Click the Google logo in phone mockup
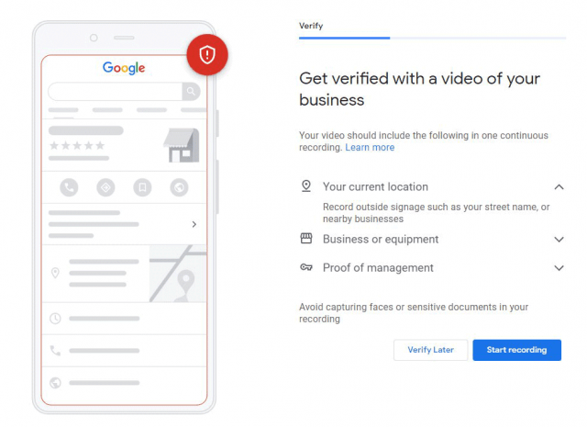This screenshot has width=587, height=427. [x=124, y=68]
